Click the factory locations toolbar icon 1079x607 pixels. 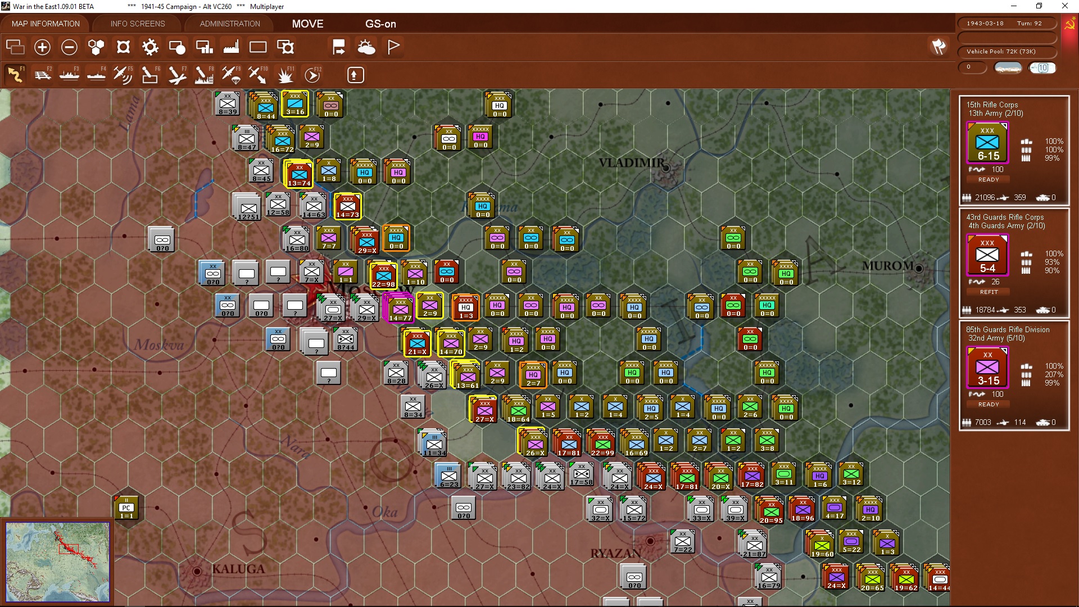click(x=230, y=47)
